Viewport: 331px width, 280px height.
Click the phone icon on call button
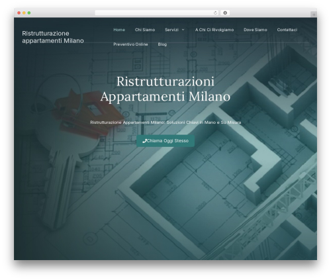coord(144,141)
